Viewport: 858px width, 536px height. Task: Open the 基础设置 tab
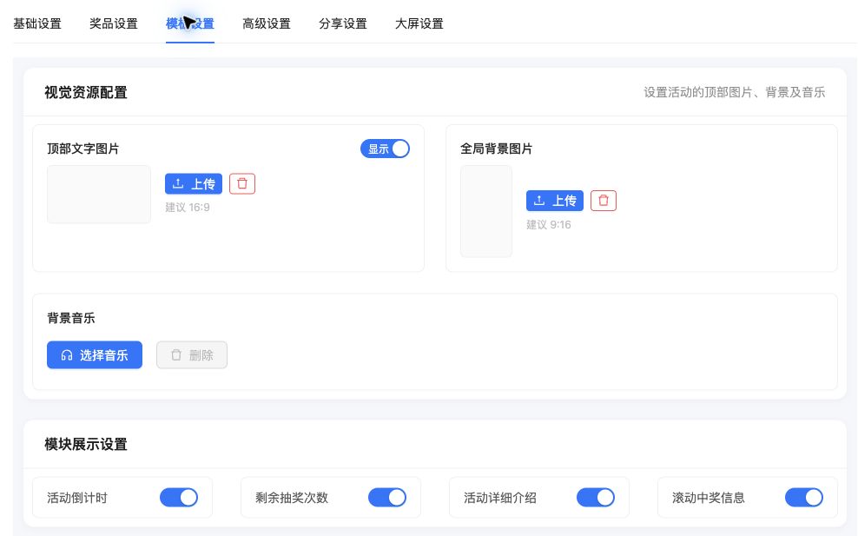point(37,23)
